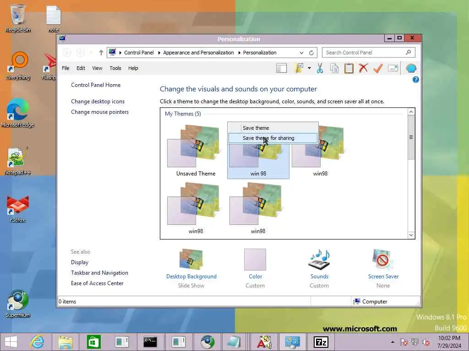Click the muted volume tray icon
This screenshot has width=469, height=351.
[x=426, y=342]
